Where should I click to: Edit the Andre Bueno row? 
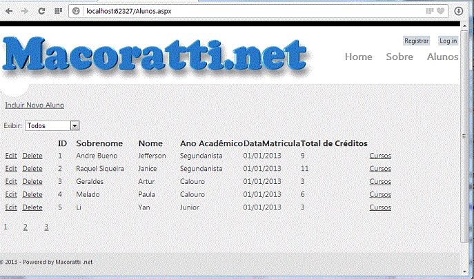[x=11, y=156]
